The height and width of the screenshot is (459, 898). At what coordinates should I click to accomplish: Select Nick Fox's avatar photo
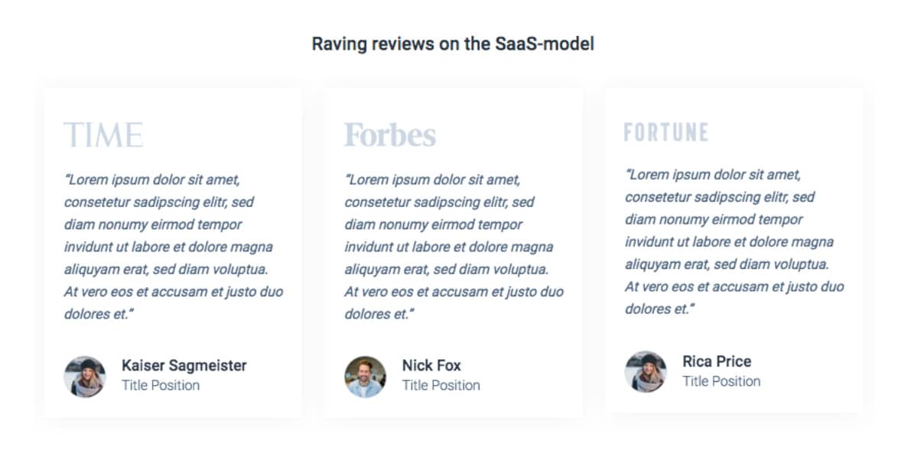366,377
